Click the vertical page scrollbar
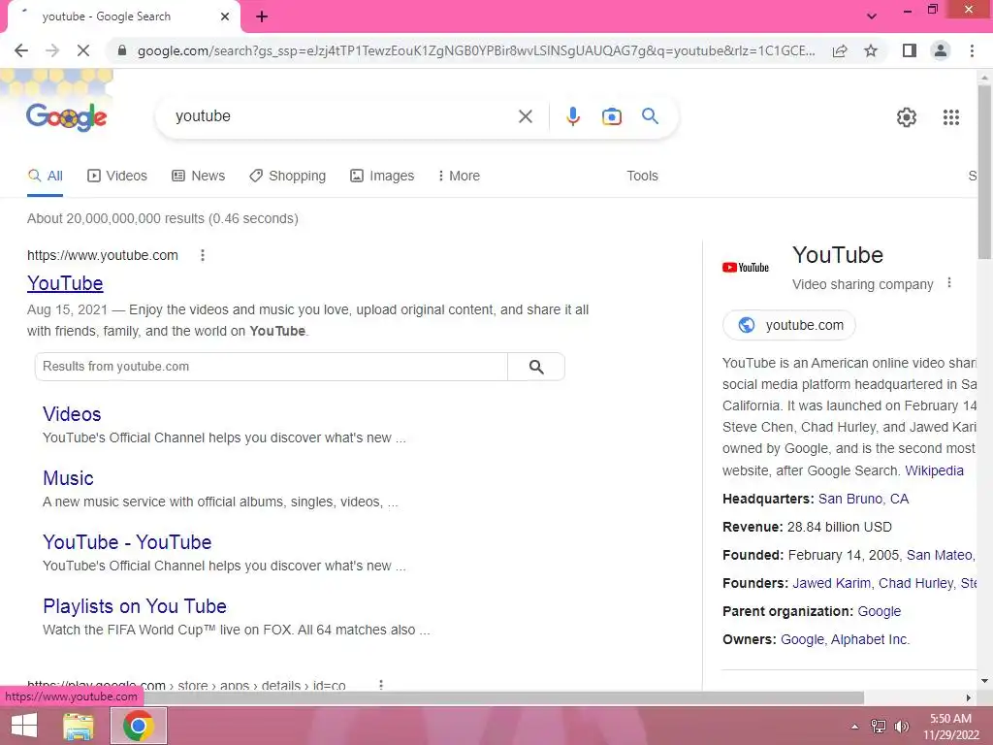Viewport: 993px width, 745px height. pos(984,171)
